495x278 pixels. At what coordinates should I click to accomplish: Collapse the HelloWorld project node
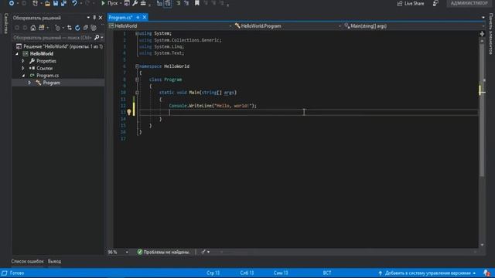(17, 54)
